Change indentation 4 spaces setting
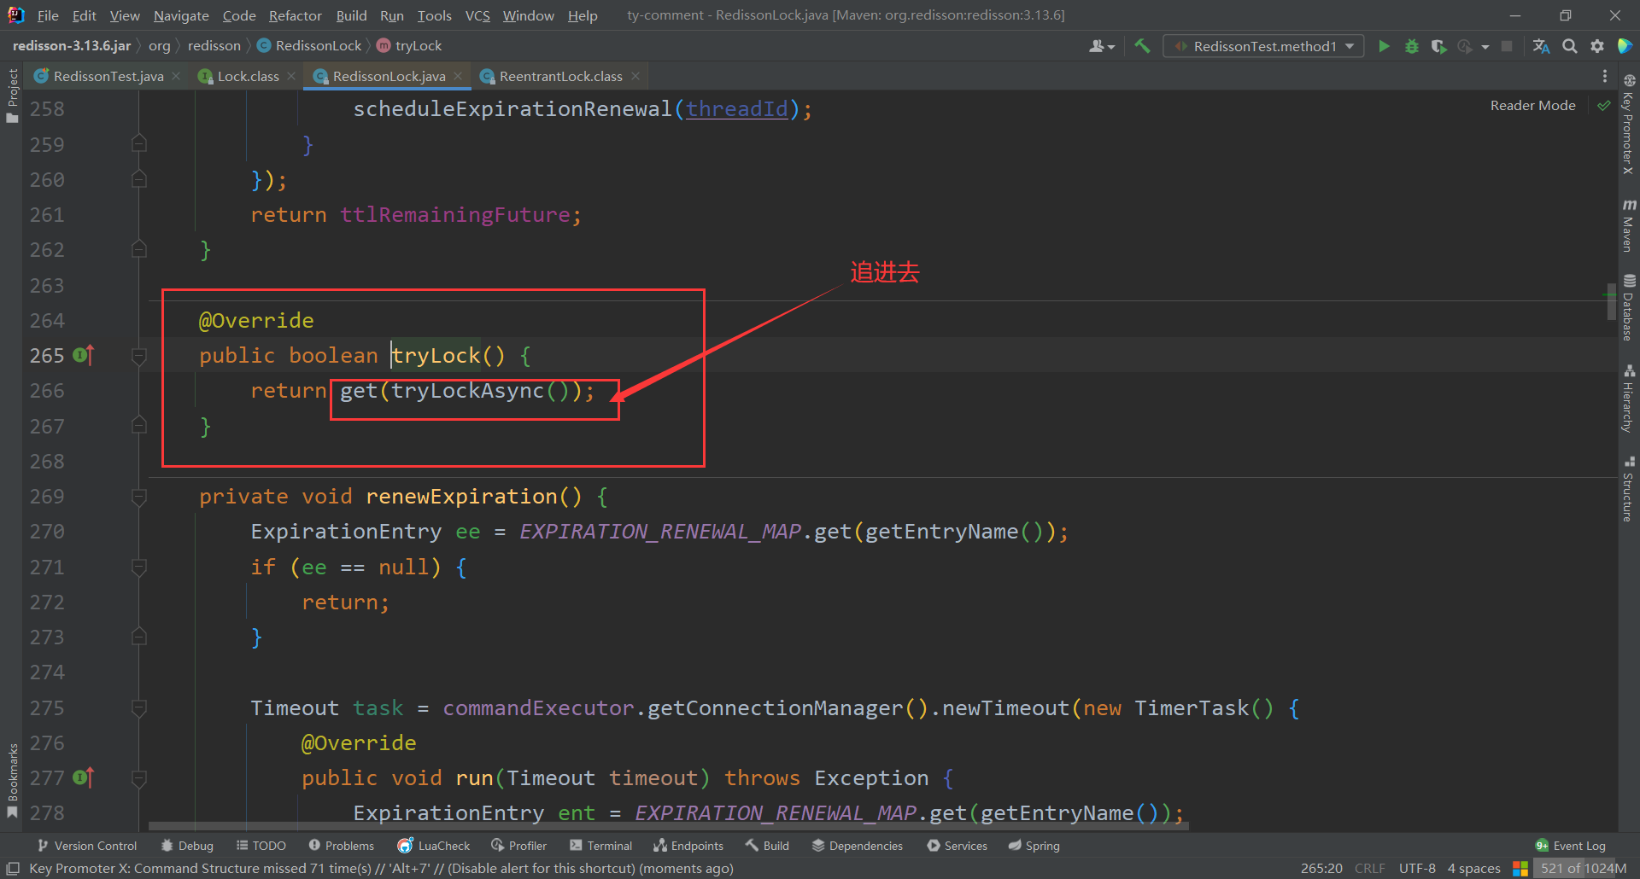This screenshot has height=879, width=1640. click(1473, 868)
